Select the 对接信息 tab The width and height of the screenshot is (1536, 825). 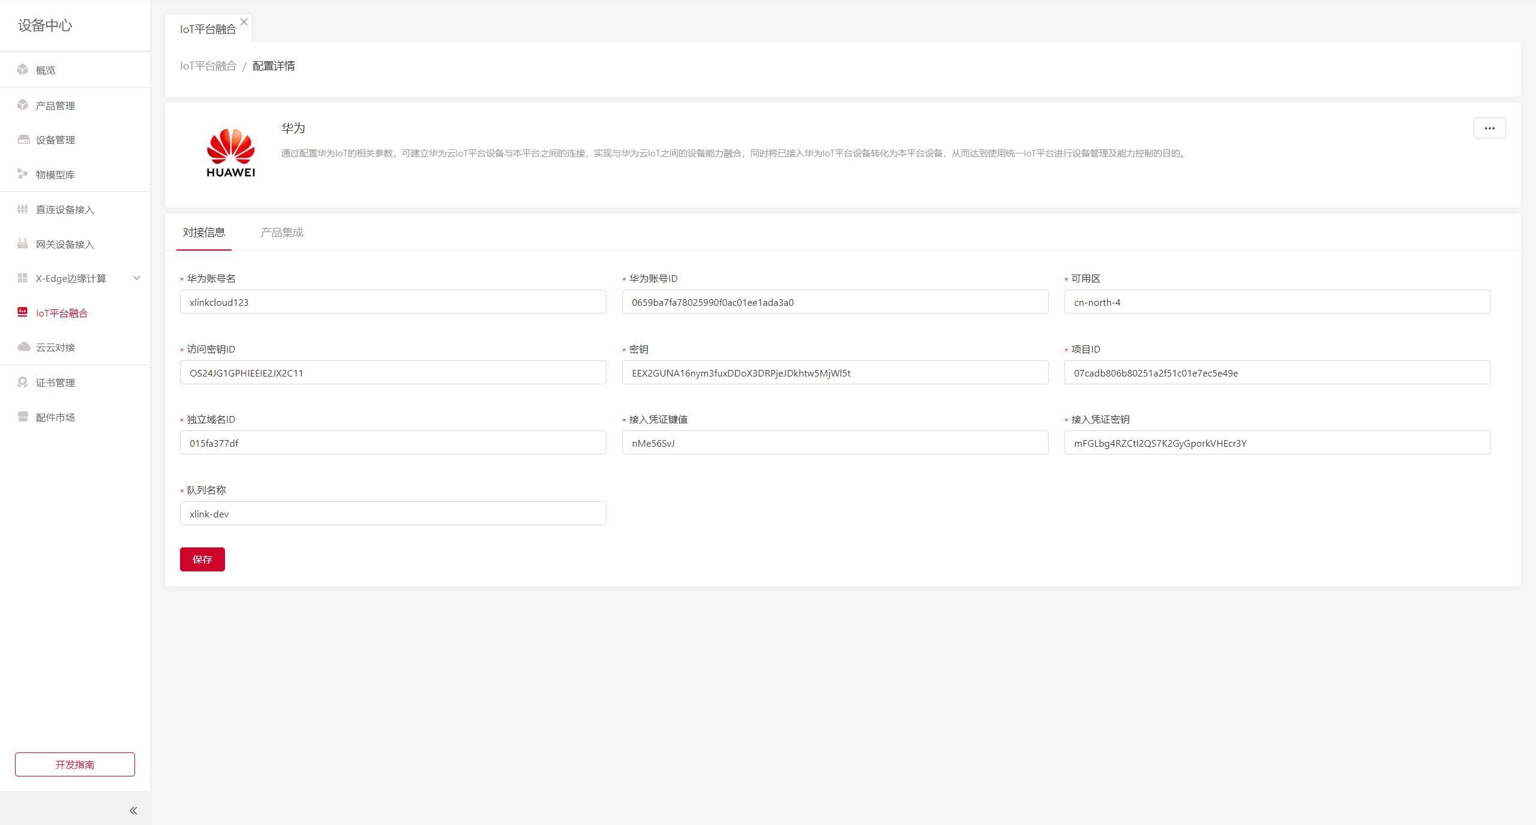(x=204, y=233)
